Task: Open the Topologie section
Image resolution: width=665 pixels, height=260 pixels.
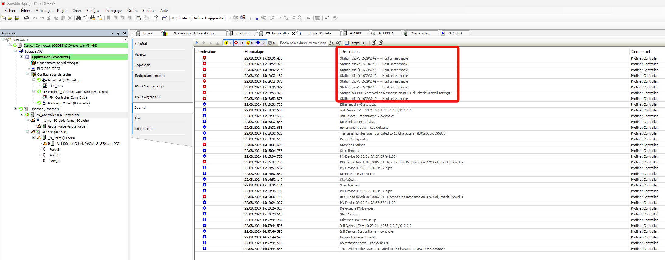Action: [x=143, y=65]
